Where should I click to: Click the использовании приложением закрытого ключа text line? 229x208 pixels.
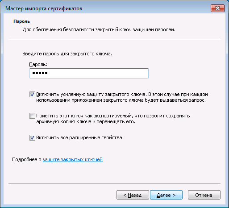121,100
